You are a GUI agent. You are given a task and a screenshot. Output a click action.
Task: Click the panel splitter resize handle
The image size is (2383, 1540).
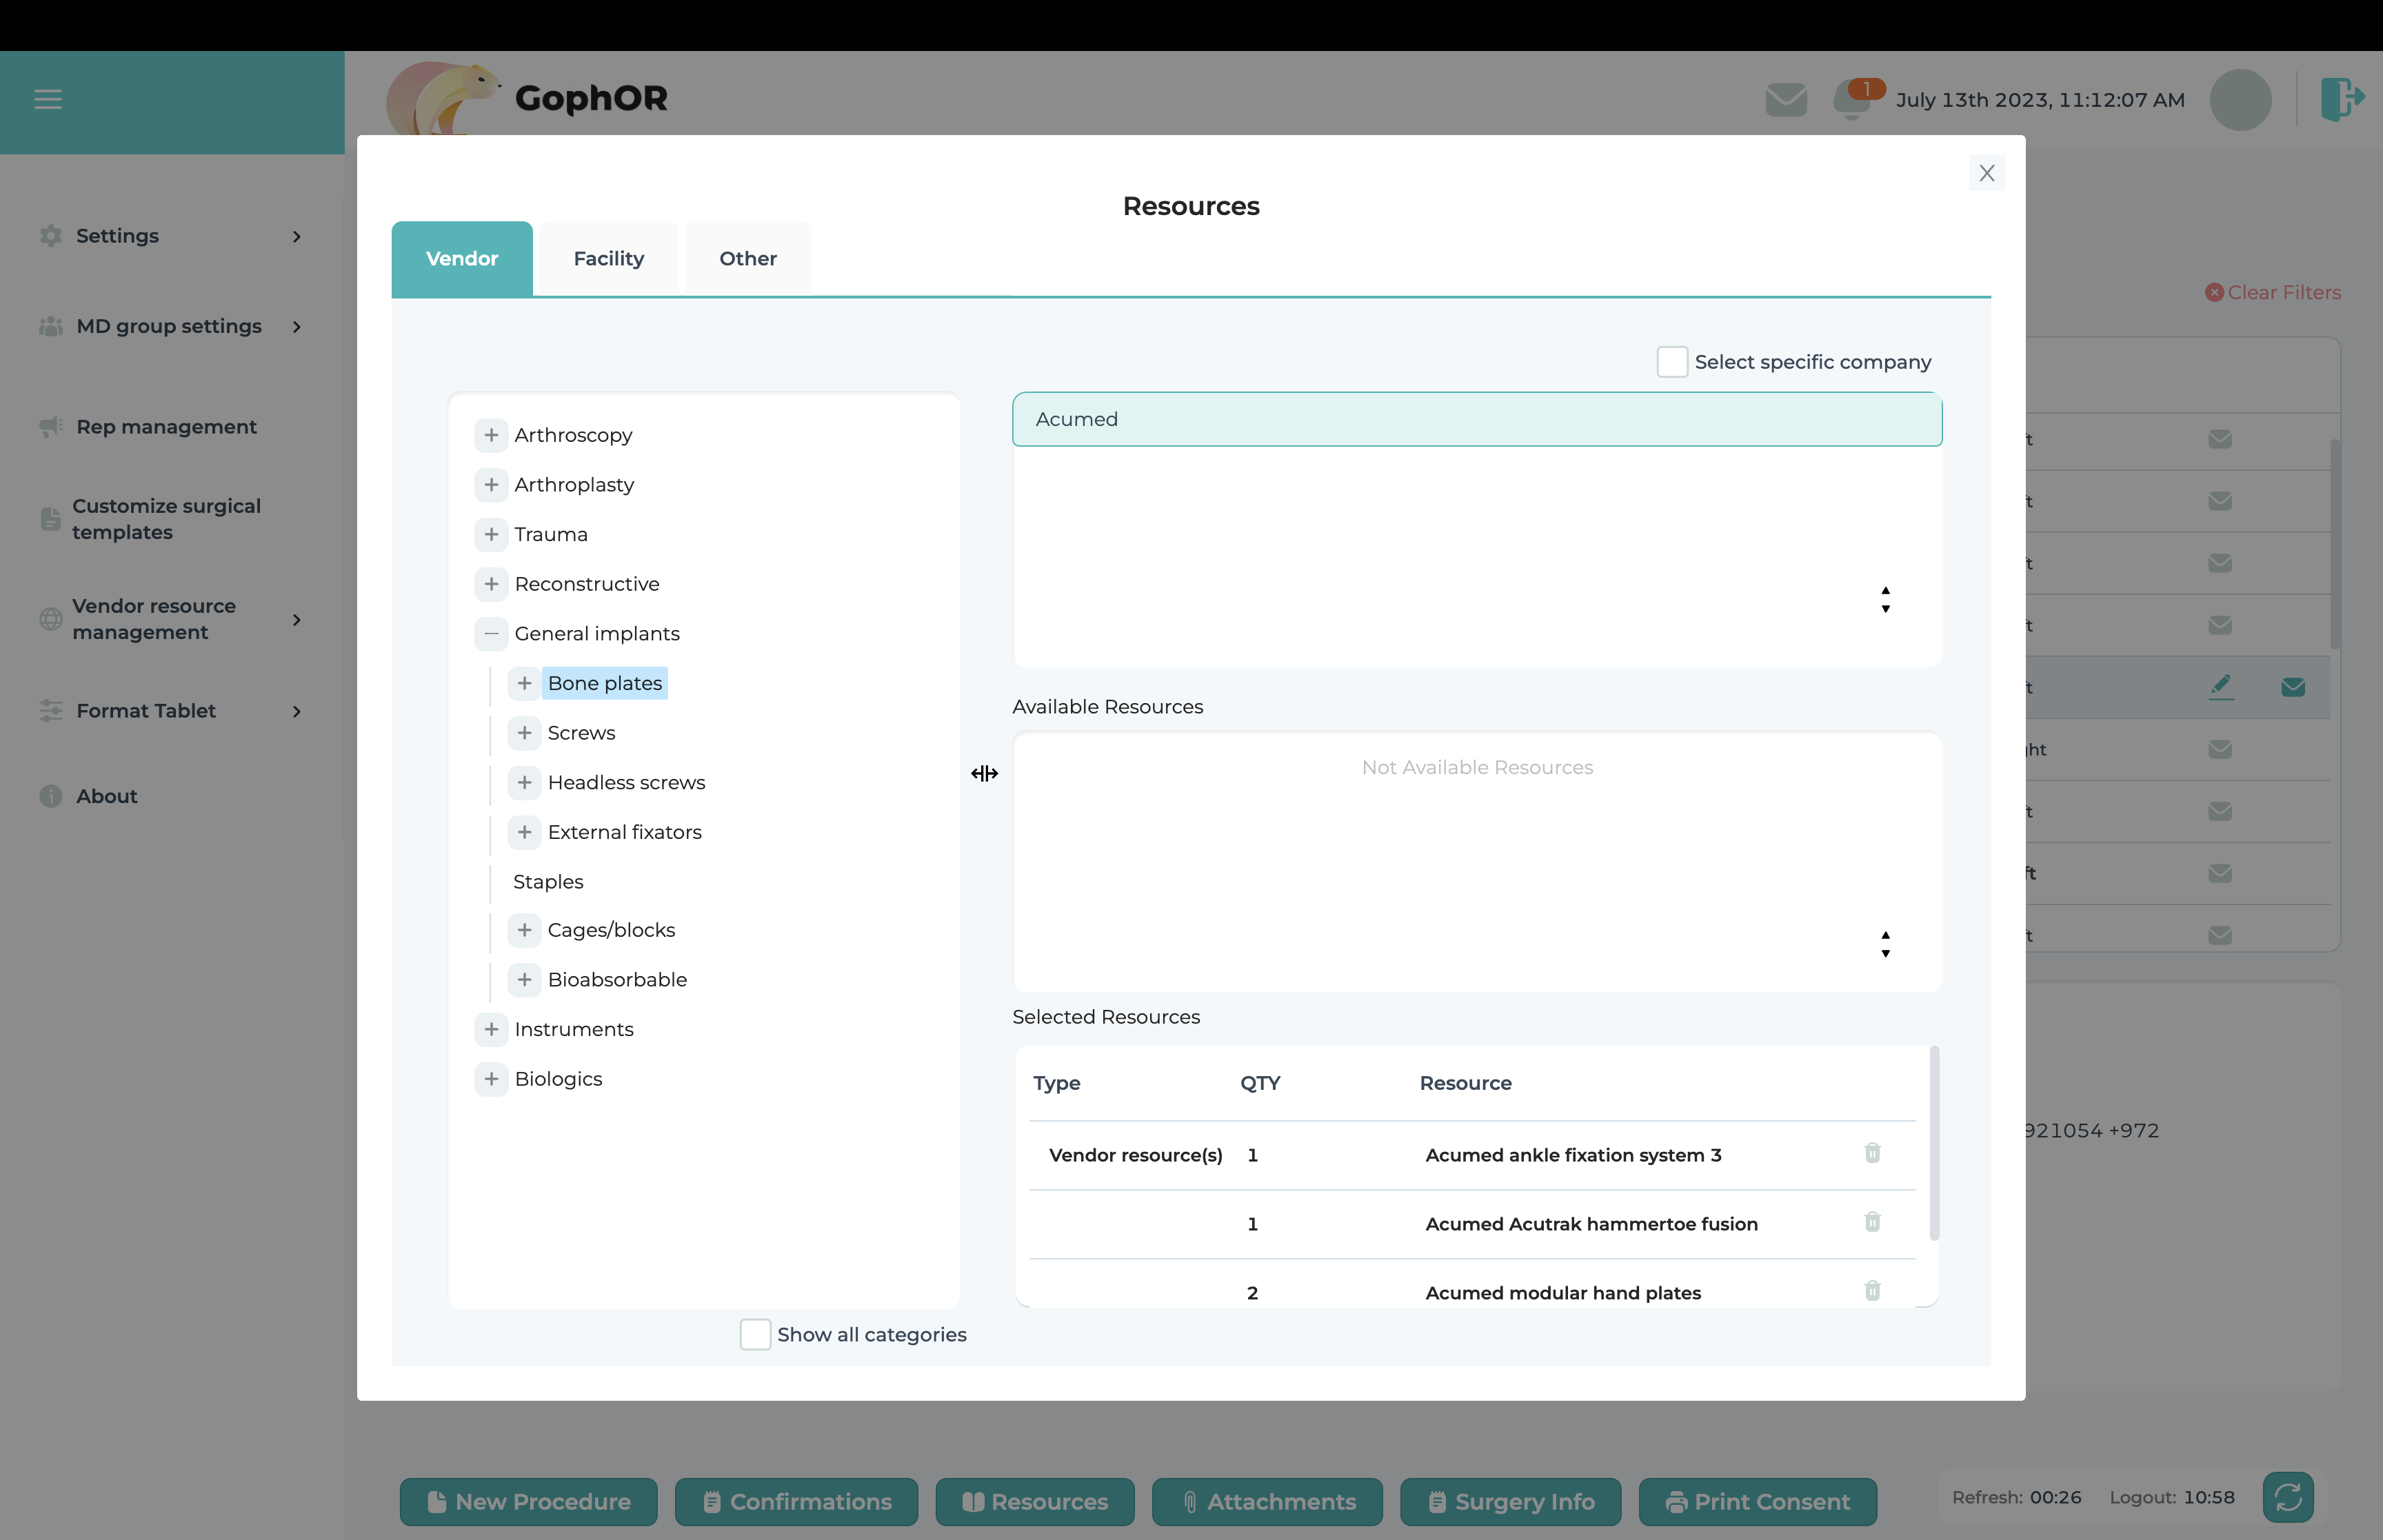point(984,773)
